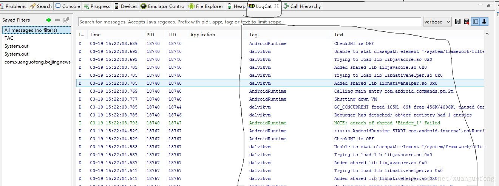Open the verbose log level dropdown

(x=437, y=22)
